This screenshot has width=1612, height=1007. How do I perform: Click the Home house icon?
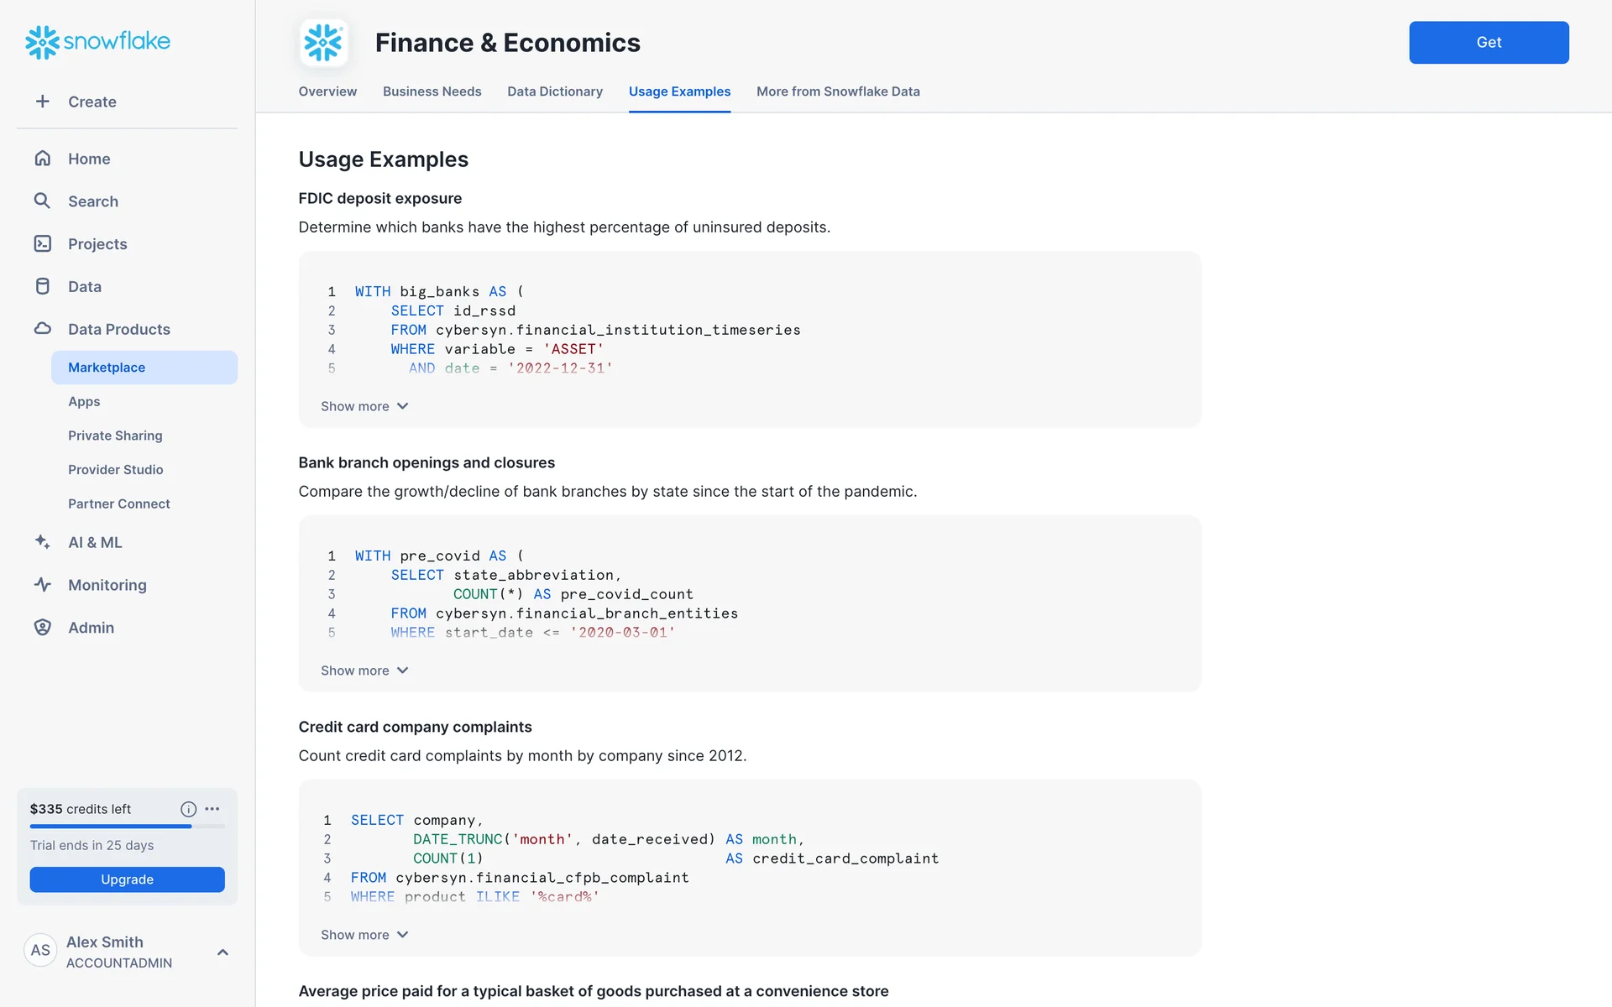pyautogui.click(x=43, y=159)
